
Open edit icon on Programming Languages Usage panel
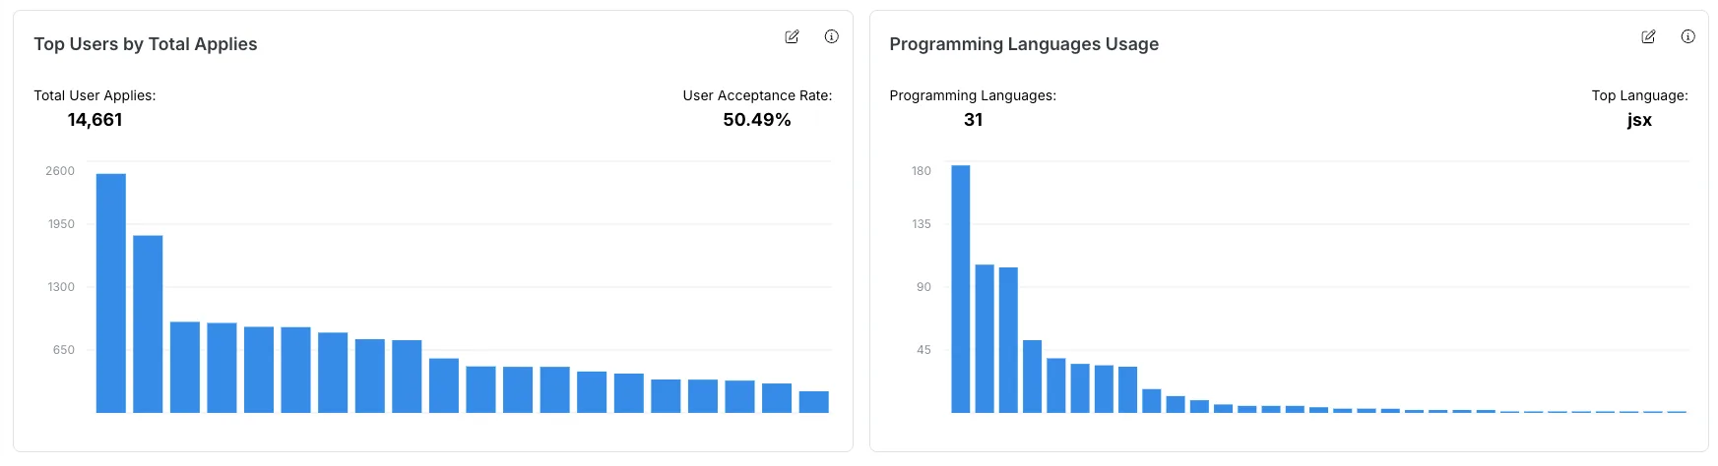point(1648,36)
